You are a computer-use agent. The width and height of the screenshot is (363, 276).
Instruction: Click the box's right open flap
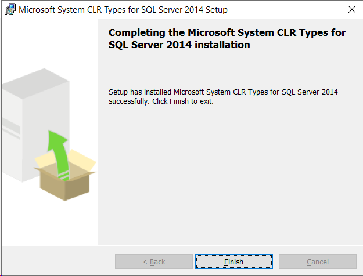click(82, 159)
